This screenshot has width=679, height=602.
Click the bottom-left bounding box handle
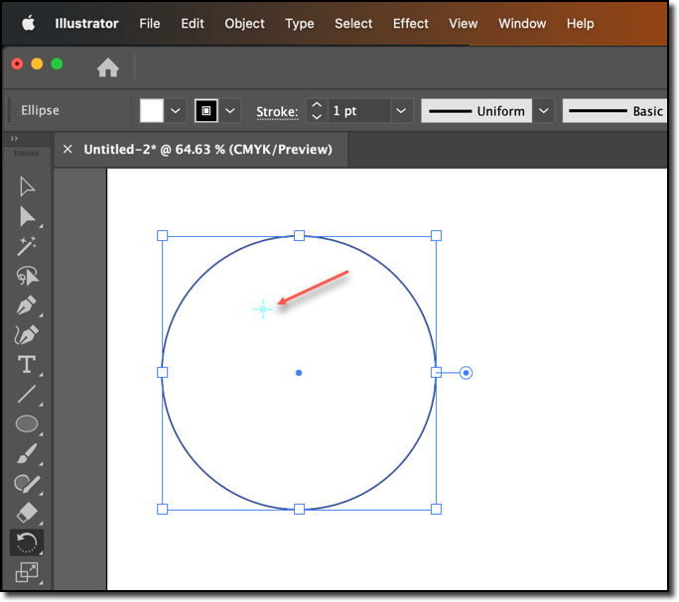[163, 509]
